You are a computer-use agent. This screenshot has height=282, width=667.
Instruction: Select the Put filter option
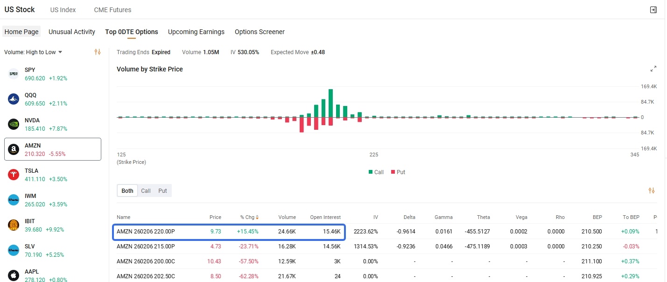tap(162, 190)
